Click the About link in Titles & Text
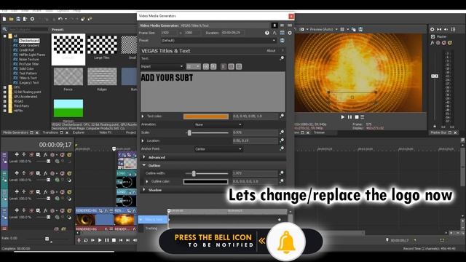The height and width of the screenshot is (262, 466). [x=271, y=51]
